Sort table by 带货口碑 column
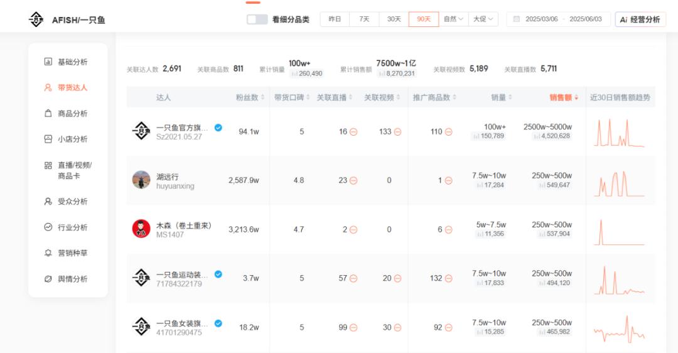The height and width of the screenshot is (353, 678). 292,97
